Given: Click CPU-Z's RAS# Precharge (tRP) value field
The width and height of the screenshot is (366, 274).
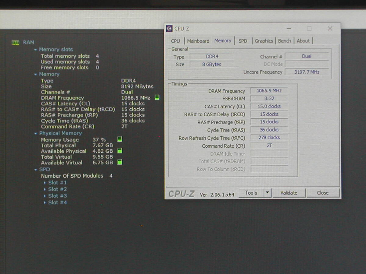Looking at the screenshot, I should pyautogui.click(x=269, y=122).
